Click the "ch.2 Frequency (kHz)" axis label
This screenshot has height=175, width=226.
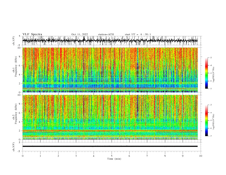(x=15, y=114)
